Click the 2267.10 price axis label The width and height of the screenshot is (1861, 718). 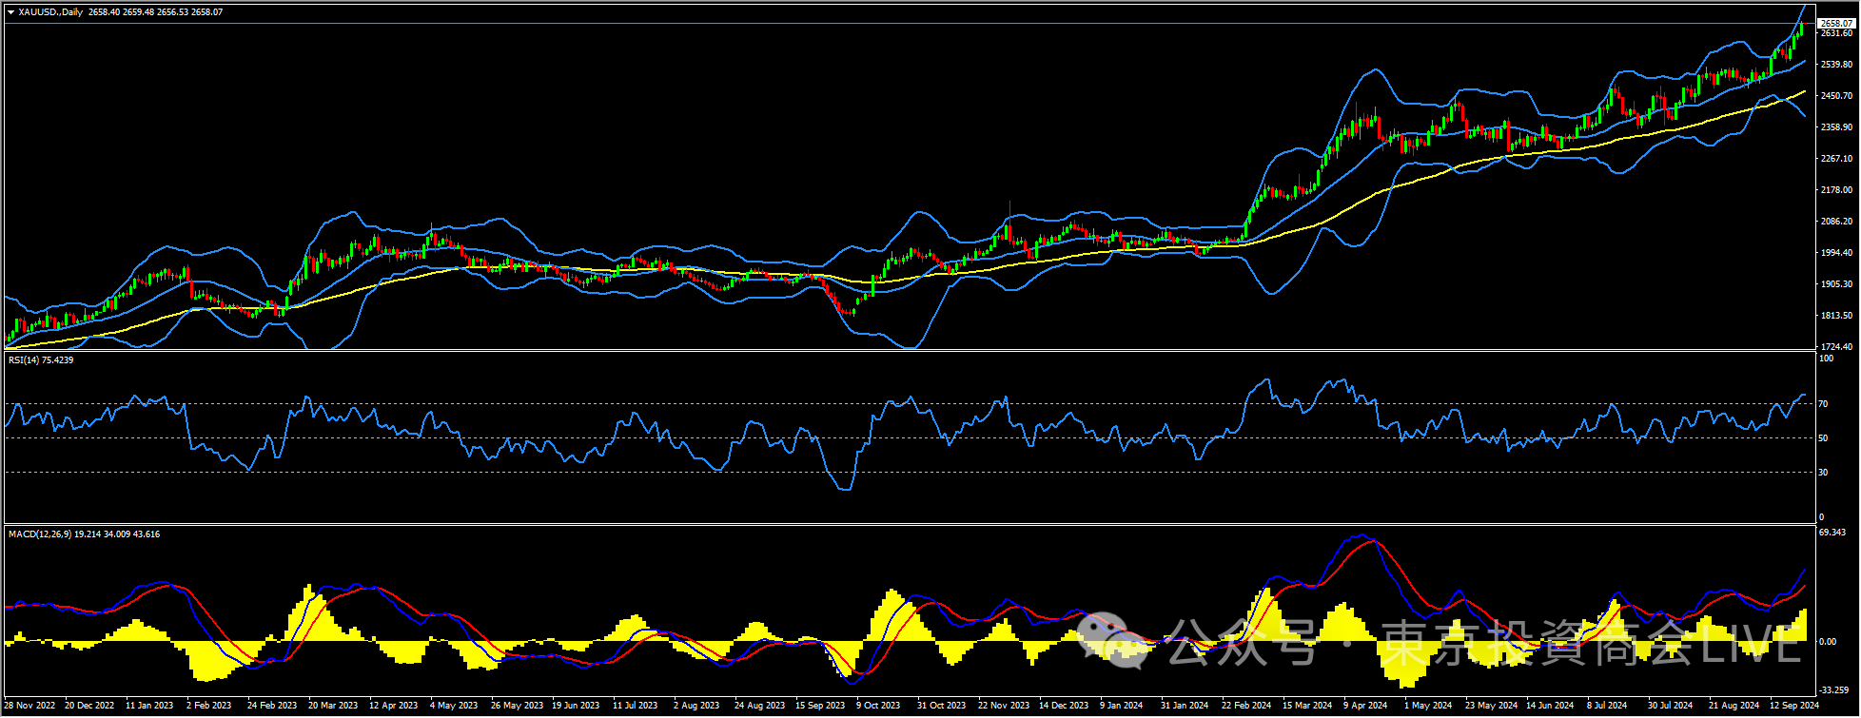(x=1835, y=159)
